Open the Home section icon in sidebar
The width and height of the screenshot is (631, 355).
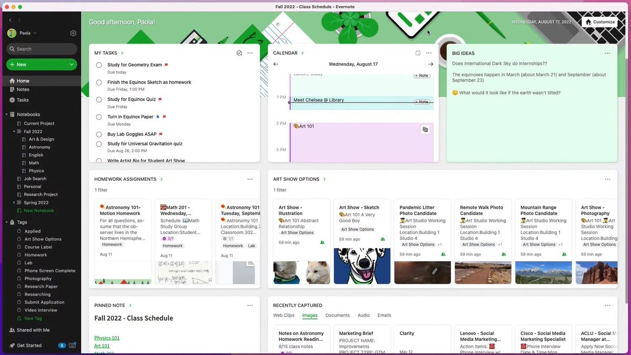point(12,81)
